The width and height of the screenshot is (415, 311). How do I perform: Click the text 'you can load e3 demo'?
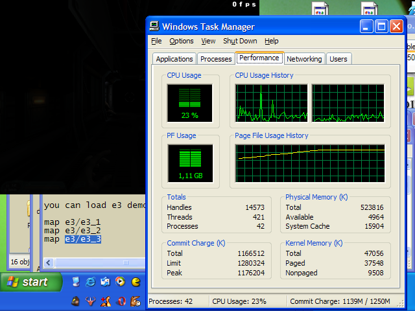coord(95,205)
